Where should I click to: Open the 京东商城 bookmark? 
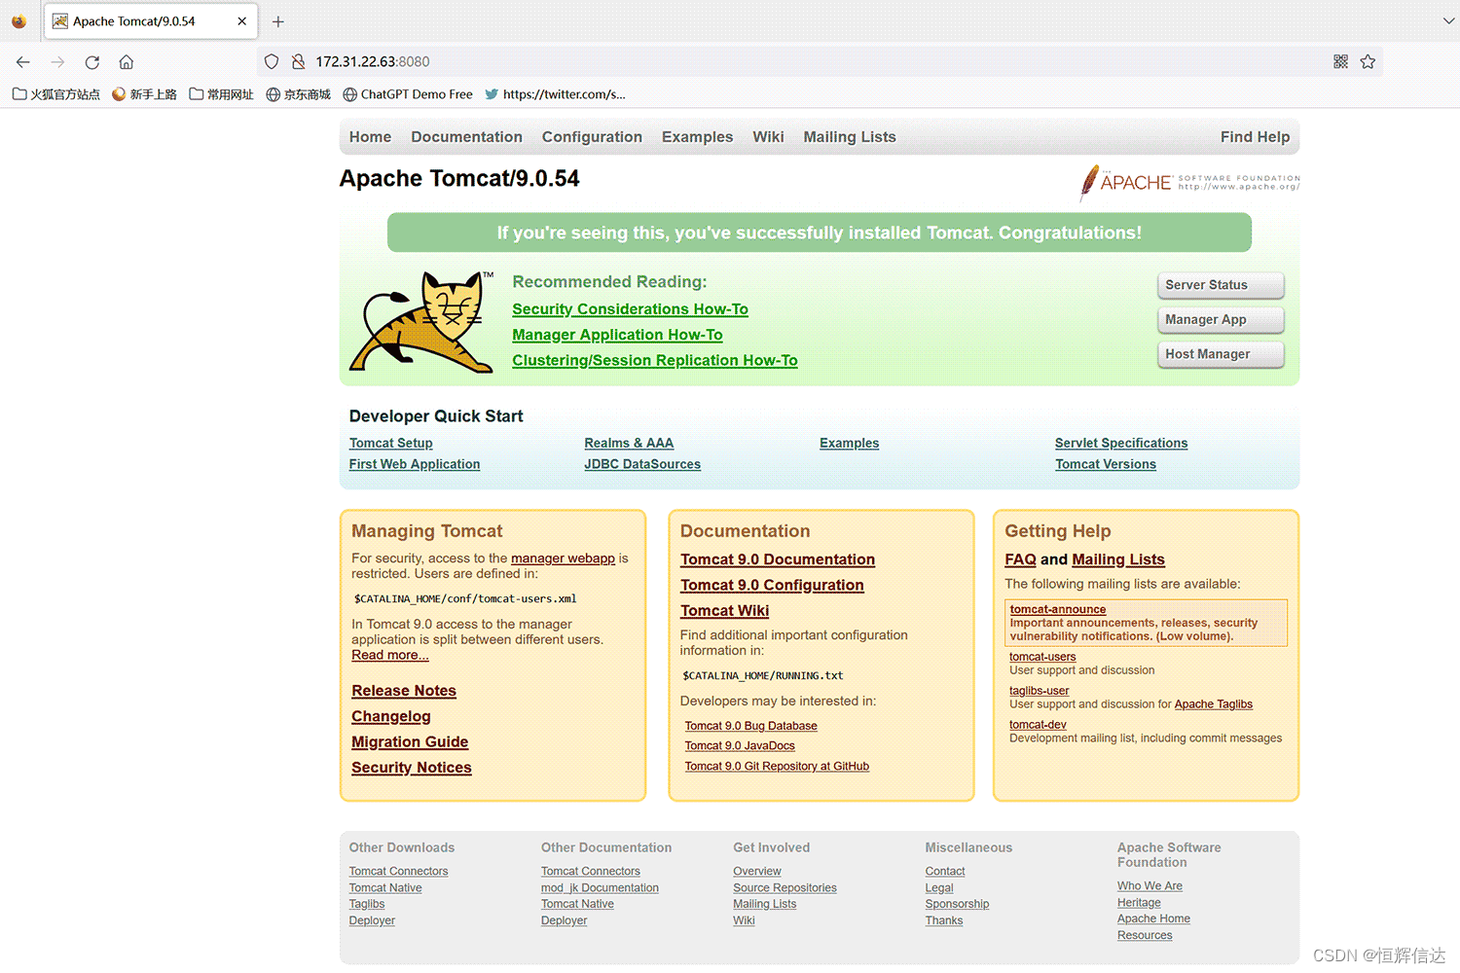coord(298,94)
